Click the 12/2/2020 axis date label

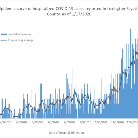pyautogui.click(x=132, y=122)
